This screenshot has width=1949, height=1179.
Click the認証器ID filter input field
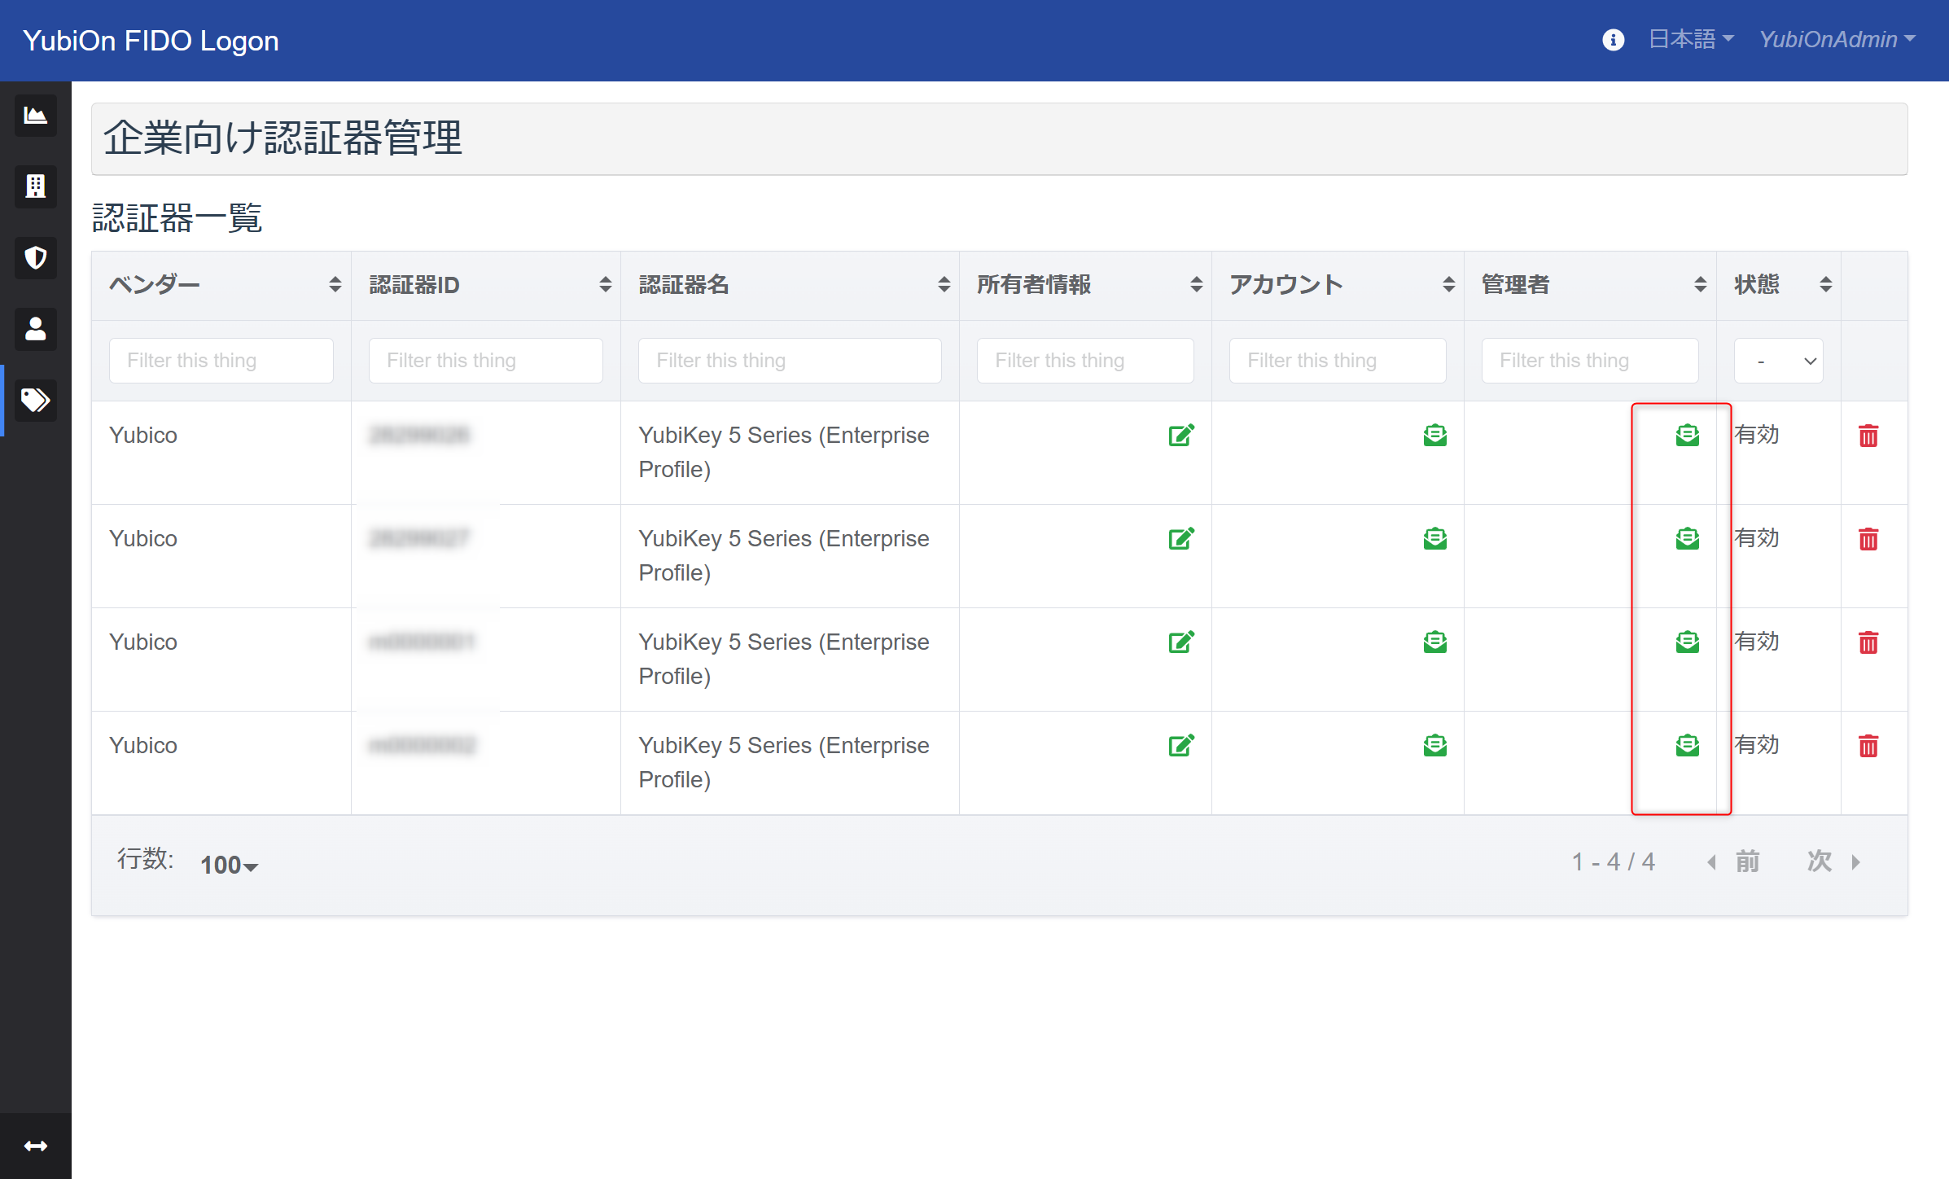[x=486, y=359]
